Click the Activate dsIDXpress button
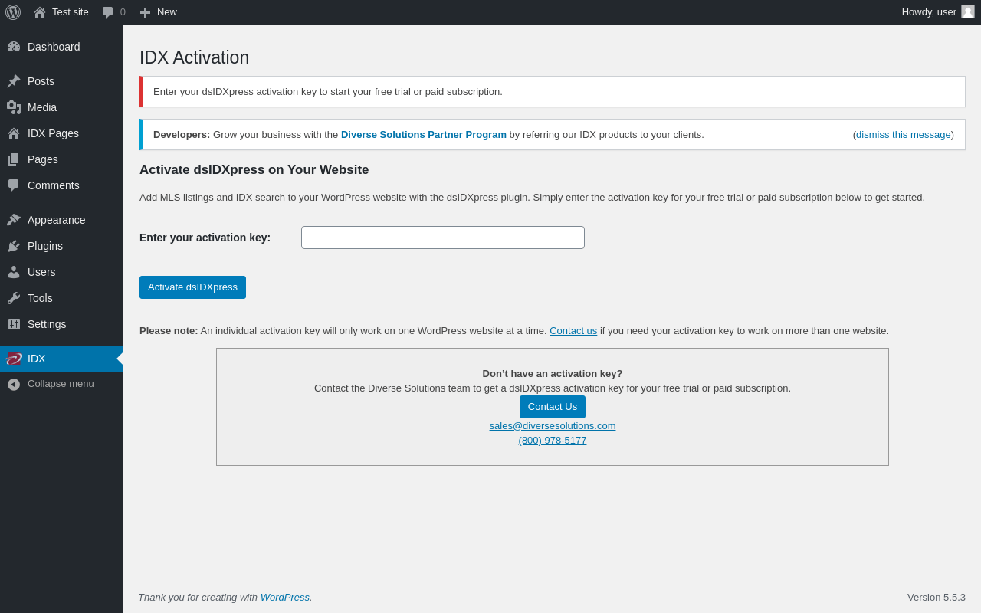Image resolution: width=981 pixels, height=613 pixels. pyautogui.click(x=192, y=287)
